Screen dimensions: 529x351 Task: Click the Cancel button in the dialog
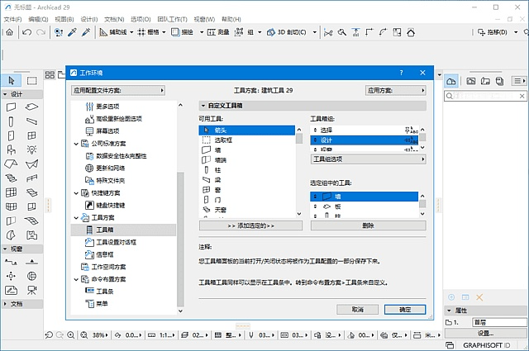click(x=357, y=309)
